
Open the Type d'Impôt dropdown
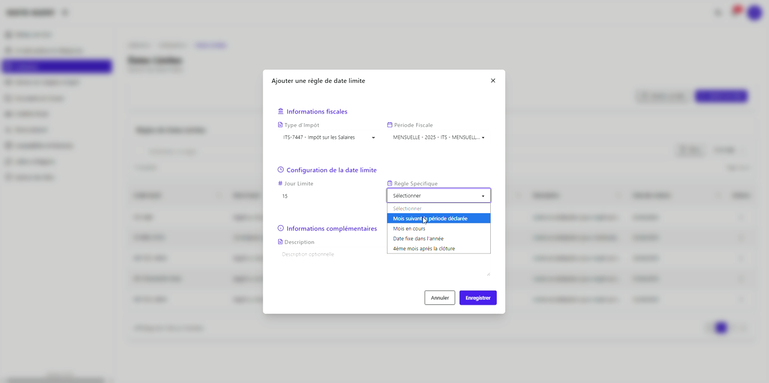(329, 137)
